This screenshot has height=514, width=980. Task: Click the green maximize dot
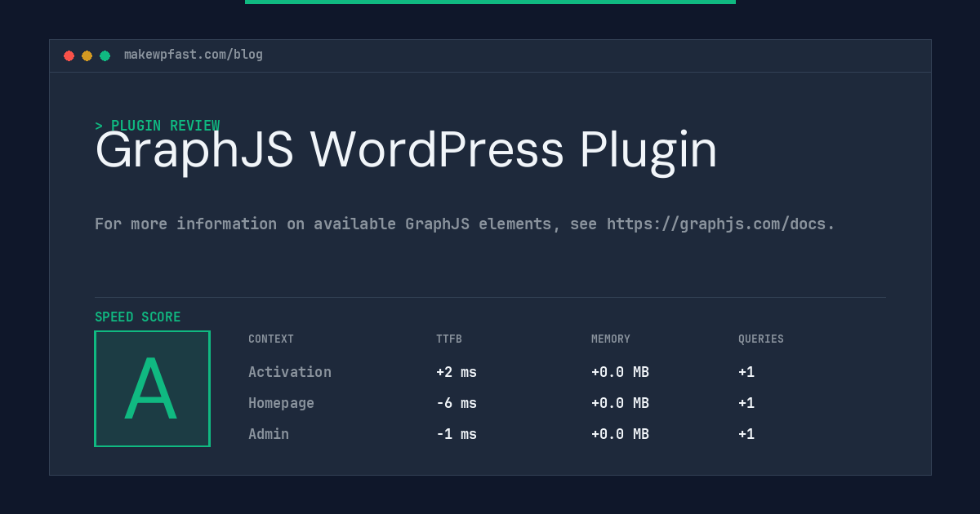105,55
